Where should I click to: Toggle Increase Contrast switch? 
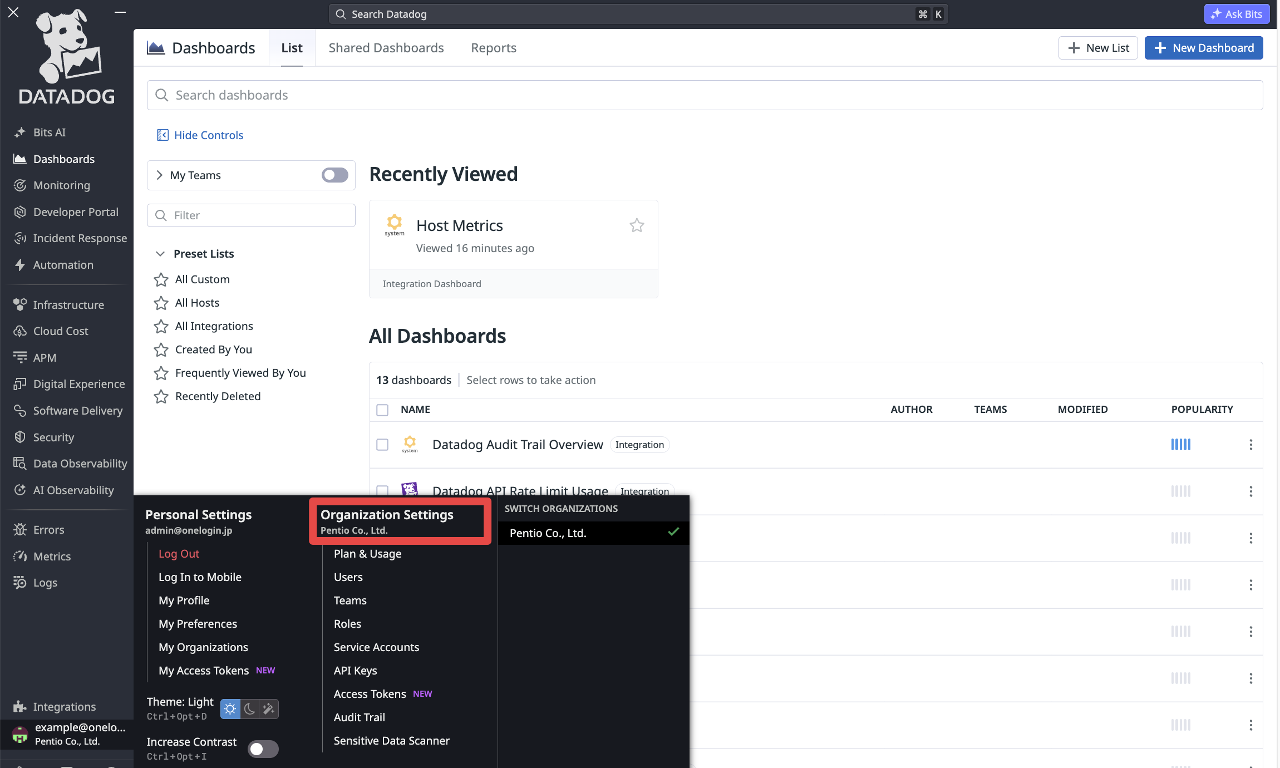pyautogui.click(x=263, y=749)
